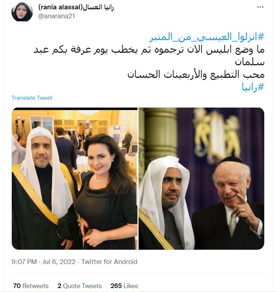This screenshot has height=292, width=276.
Task: Open the #رانيا hashtag
Action: coord(253,87)
